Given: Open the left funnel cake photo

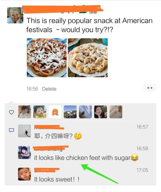Looking at the screenshot, I should [47, 58].
